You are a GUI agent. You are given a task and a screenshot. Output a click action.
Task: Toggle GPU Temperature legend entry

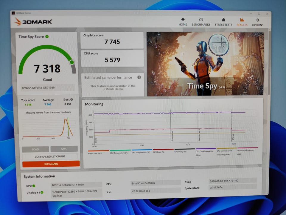(x=142, y=151)
